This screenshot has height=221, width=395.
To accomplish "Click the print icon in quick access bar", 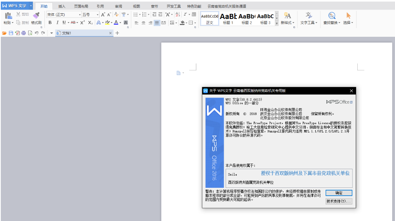I will (x=24, y=33).
